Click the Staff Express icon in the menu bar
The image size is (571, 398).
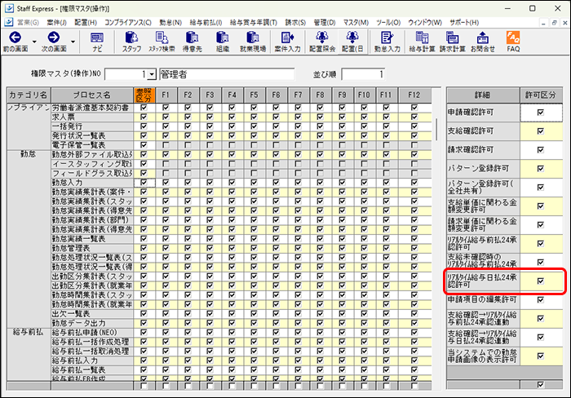tap(9, 22)
